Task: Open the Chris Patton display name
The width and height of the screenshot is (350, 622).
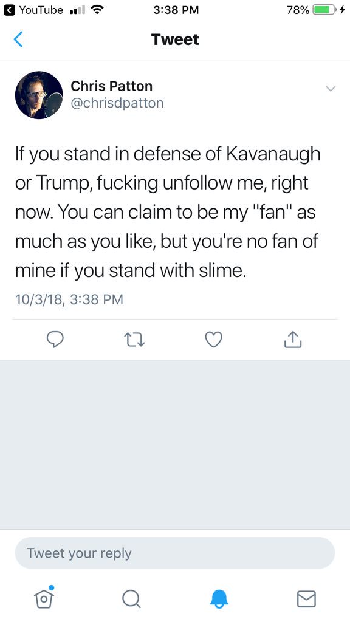Action: (x=112, y=86)
